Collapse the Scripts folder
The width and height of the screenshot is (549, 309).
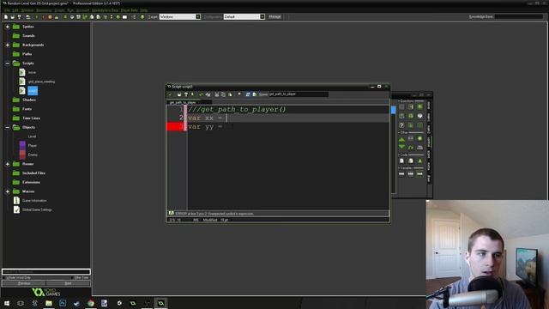pos(8,64)
